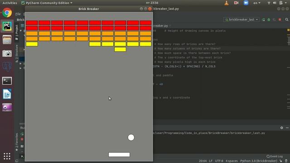Click the 'How many columns of bricks' comment
Screen dimensions: 290x163
(187, 48)
